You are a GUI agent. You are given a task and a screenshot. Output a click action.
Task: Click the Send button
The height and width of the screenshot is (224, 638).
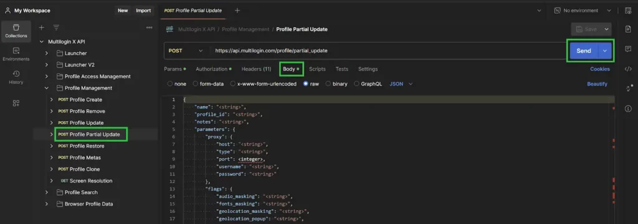coord(583,51)
